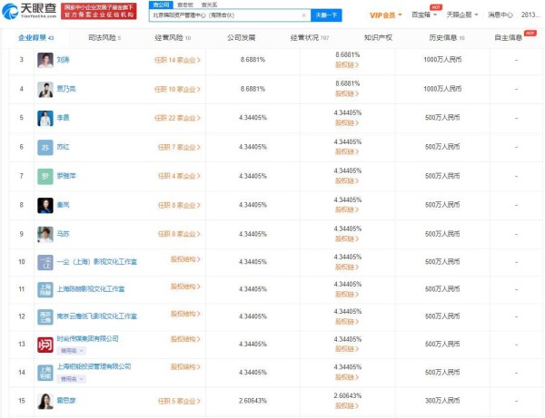The image size is (545, 418).
Task: Click the avatar photo next to 秦岚
Action: pos(45,205)
